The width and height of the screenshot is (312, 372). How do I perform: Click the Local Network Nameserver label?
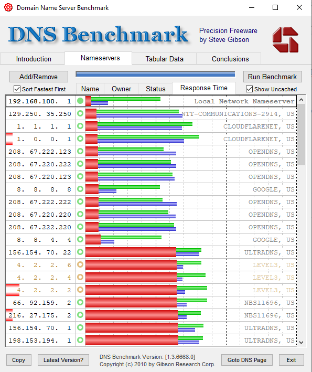point(244,101)
